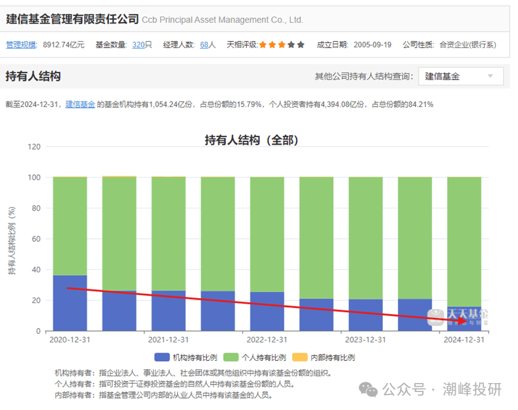Click the English name Ccb Principal Asset Management
This screenshot has width=518, height=410.
tap(222, 20)
